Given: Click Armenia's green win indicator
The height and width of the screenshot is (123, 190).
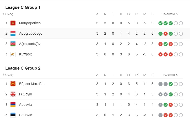Looking at the screenshot, I should 165,105.
